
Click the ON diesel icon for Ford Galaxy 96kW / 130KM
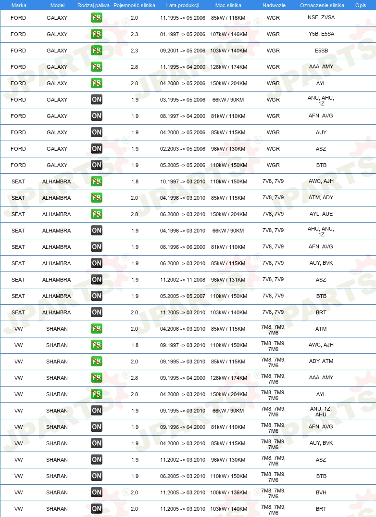click(97, 149)
